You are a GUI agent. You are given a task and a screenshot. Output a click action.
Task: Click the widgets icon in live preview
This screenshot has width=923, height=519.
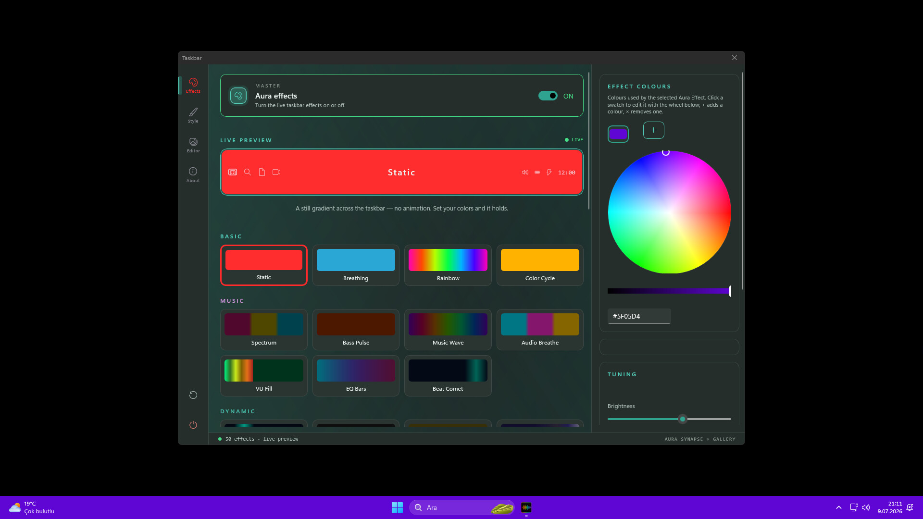pyautogui.click(x=233, y=172)
